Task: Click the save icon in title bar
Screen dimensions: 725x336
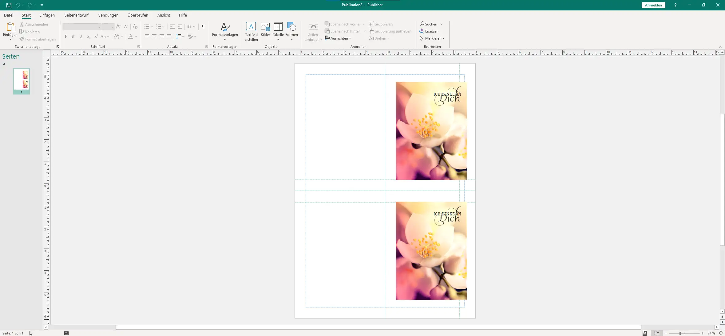Action: click(x=9, y=5)
